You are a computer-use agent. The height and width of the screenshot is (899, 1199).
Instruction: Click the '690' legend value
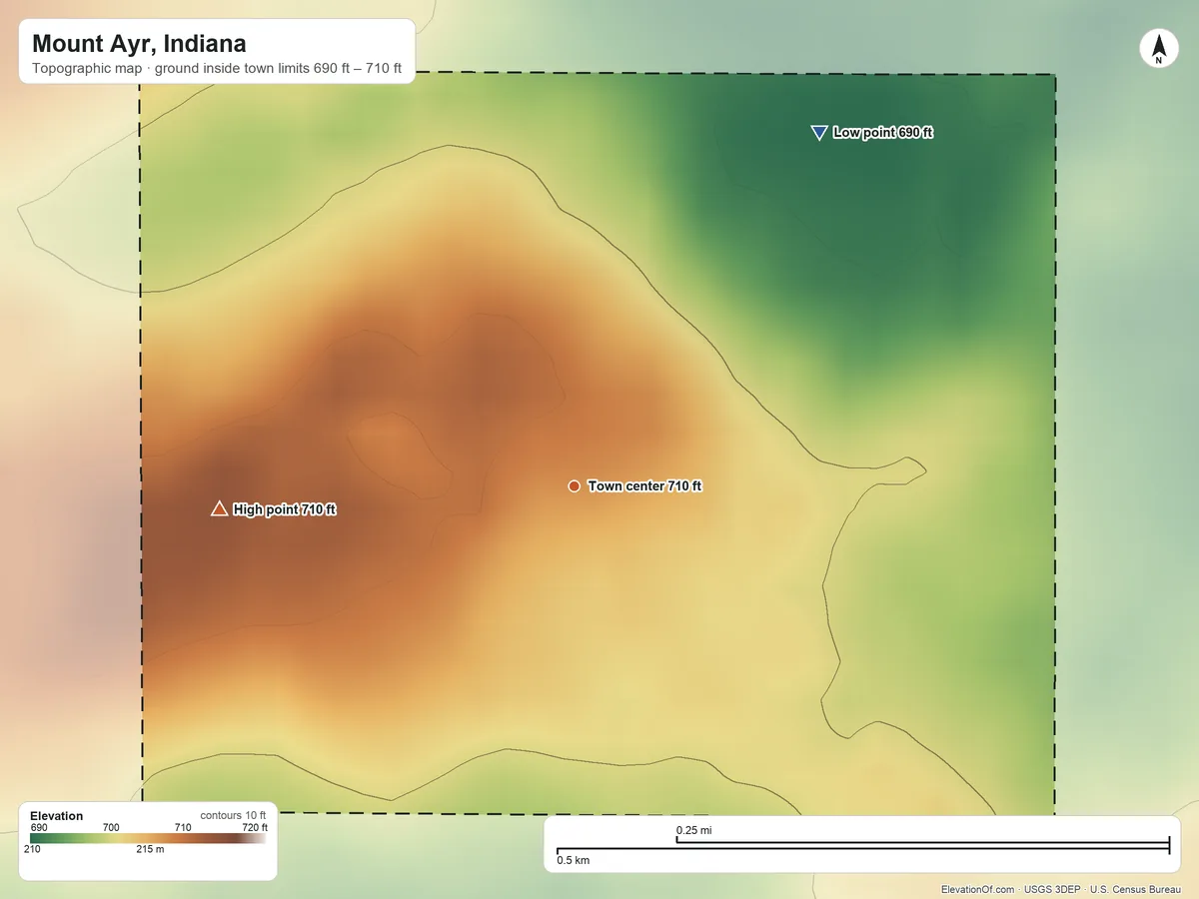pos(39,828)
